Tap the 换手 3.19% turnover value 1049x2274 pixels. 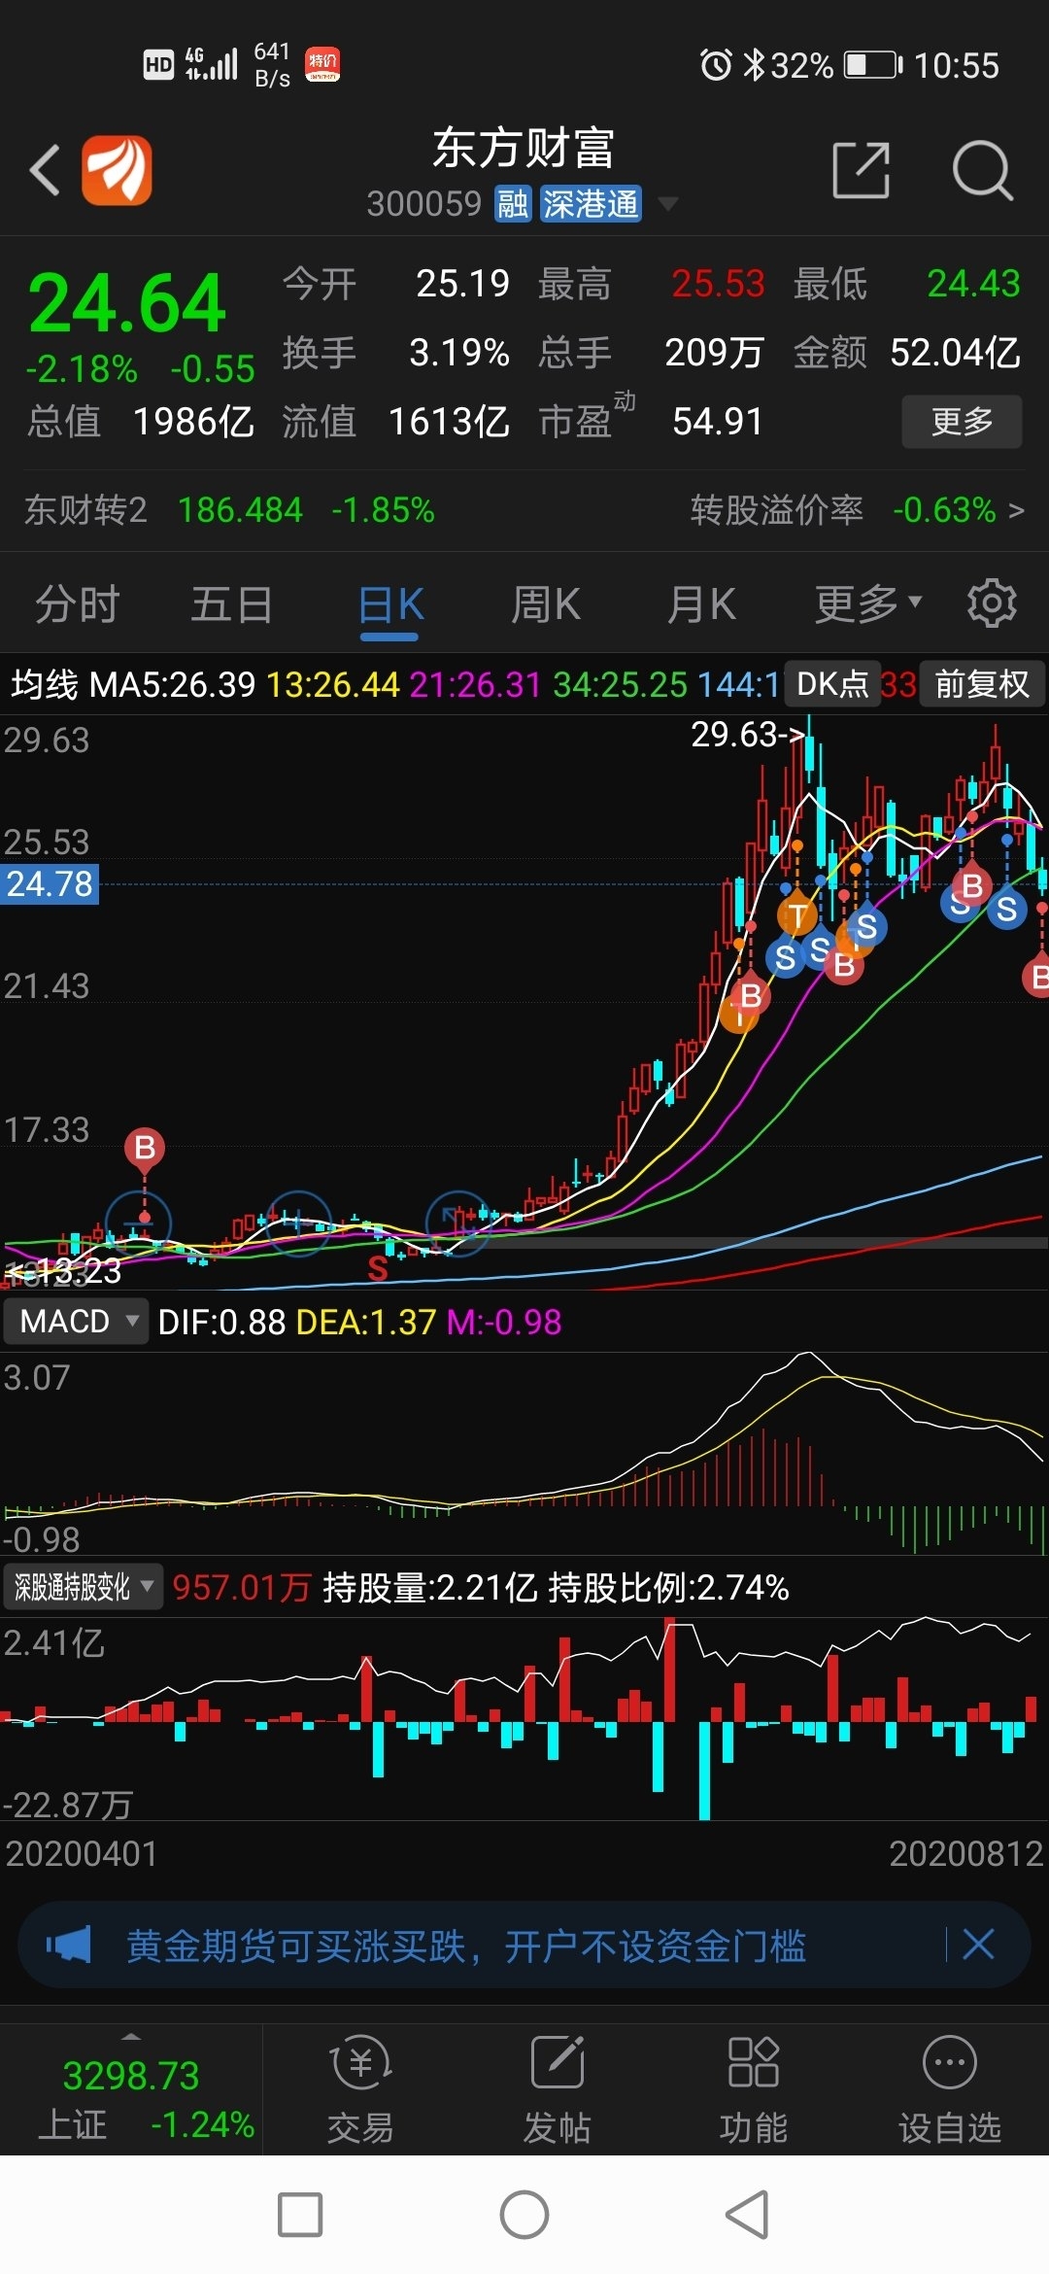(x=459, y=353)
